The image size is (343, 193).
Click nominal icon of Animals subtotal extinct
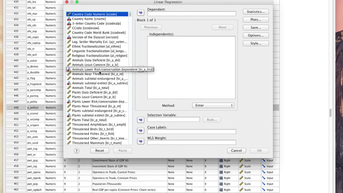tap(69, 83)
